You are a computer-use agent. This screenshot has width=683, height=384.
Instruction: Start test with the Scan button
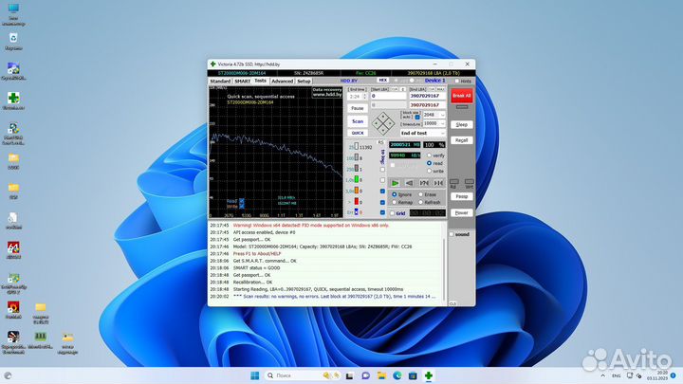click(x=358, y=121)
